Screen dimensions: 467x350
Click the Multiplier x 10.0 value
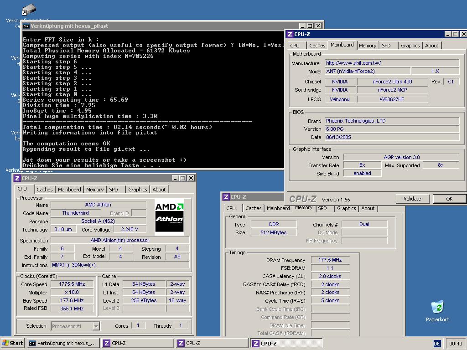[x=72, y=292]
